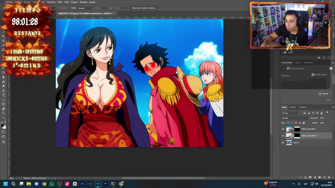The image size is (335, 188).
Task: Switch to the Bibliotecas tab
Action: [308, 63]
